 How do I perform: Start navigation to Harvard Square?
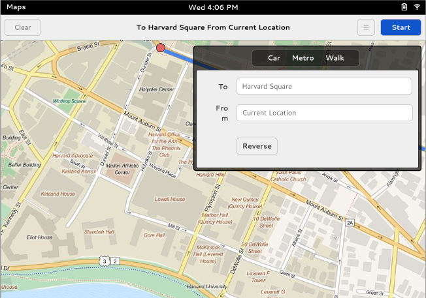[x=401, y=27]
